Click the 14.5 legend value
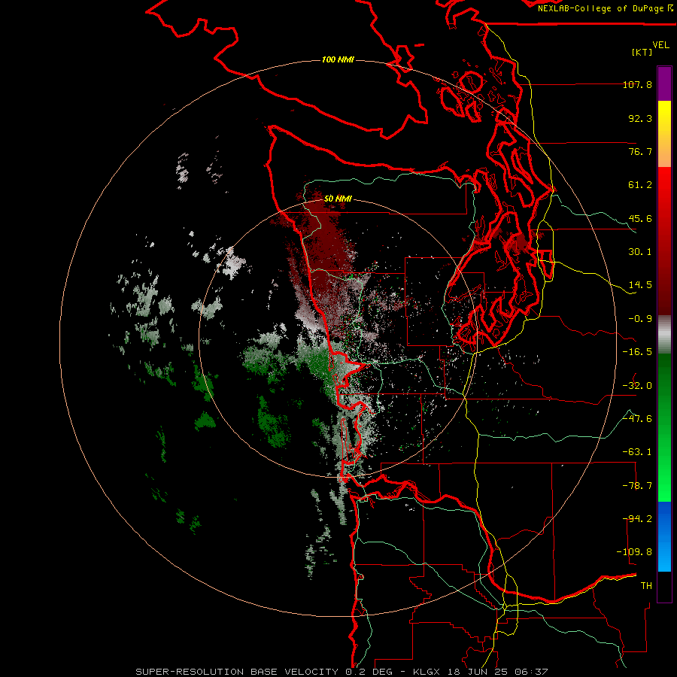This screenshot has height=677, width=677. [640, 285]
